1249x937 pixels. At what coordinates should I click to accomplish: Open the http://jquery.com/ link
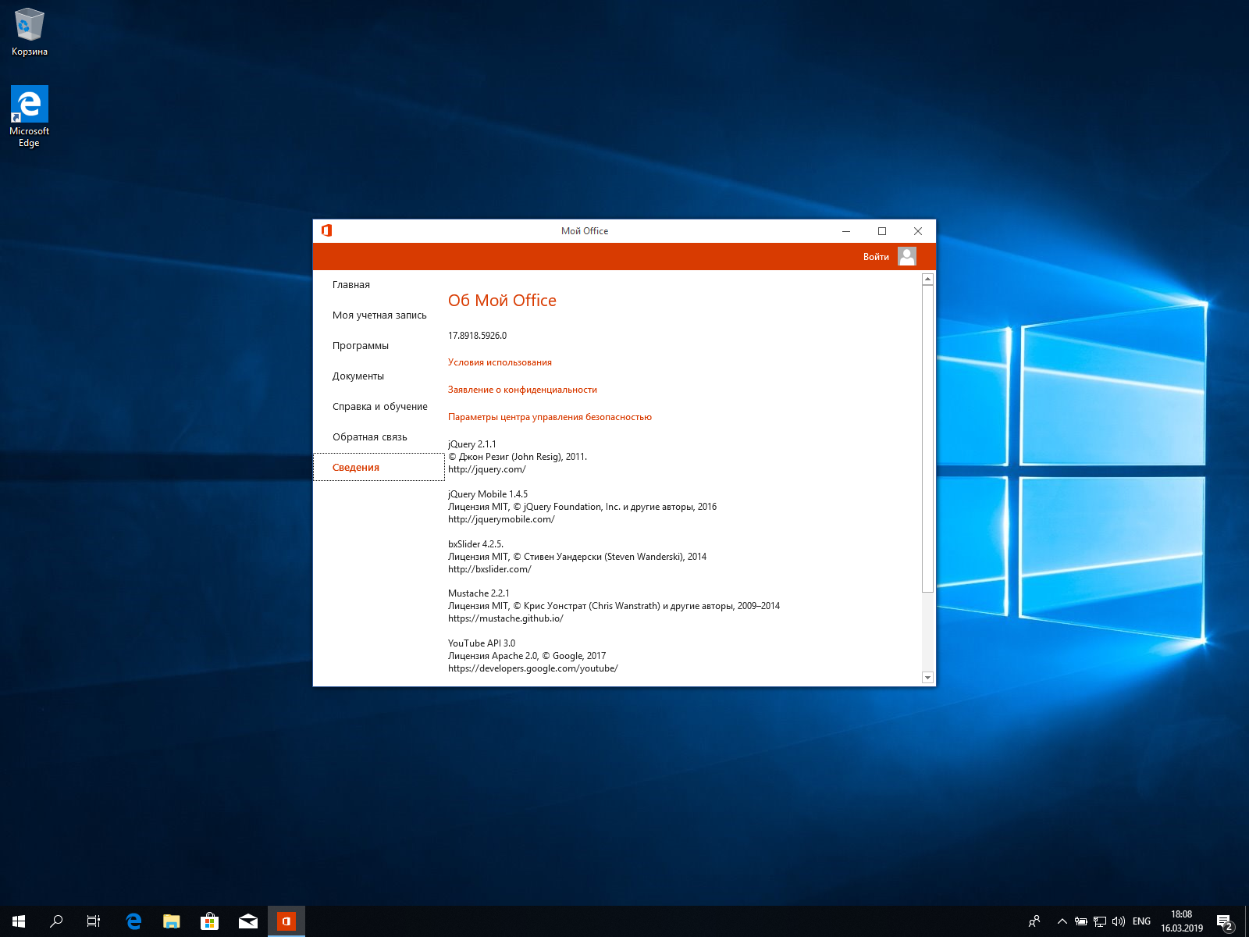click(486, 469)
